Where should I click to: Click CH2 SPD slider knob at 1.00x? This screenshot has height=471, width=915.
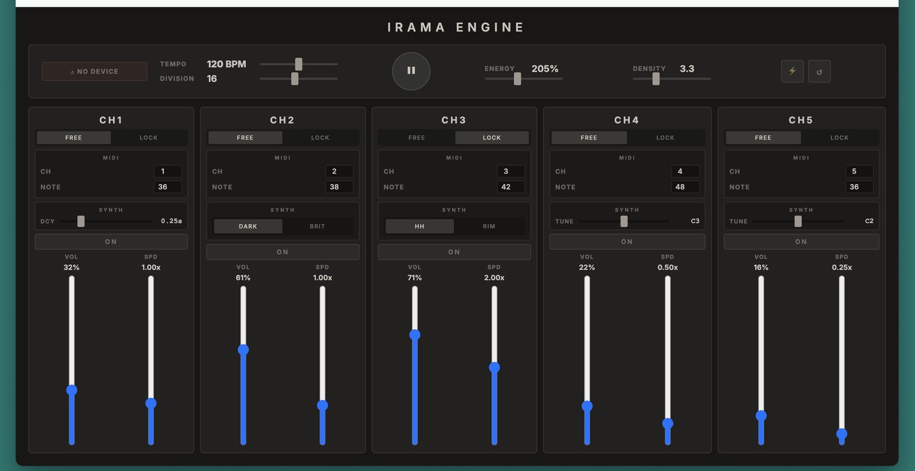[x=323, y=405]
